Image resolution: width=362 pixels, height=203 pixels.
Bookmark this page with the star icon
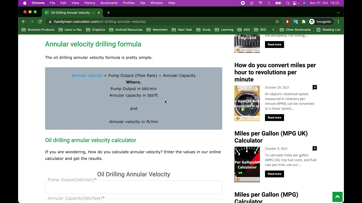point(277,22)
